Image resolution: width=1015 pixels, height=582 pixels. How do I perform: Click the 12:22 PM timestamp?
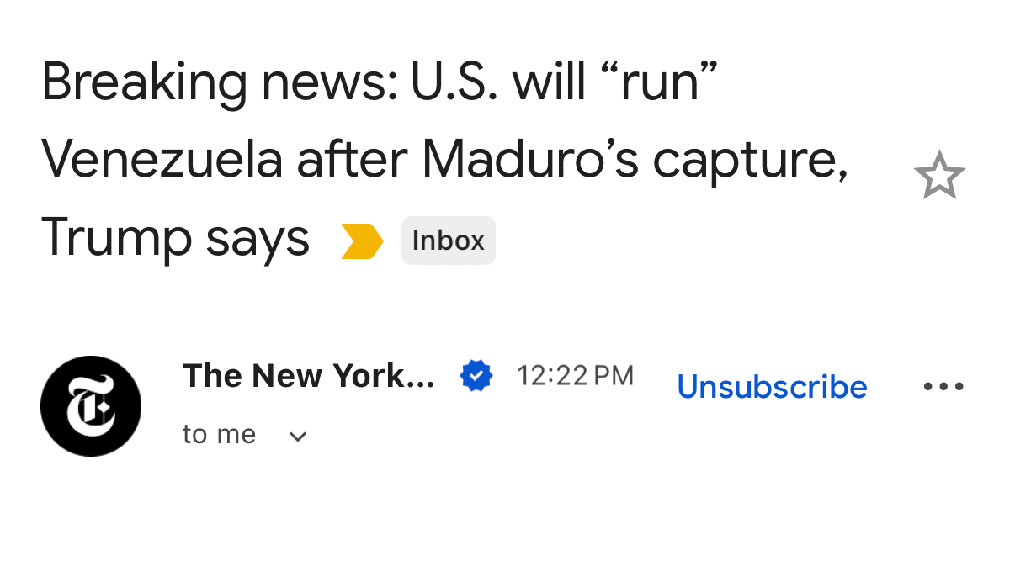pyautogui.click(x=575, y=376)
